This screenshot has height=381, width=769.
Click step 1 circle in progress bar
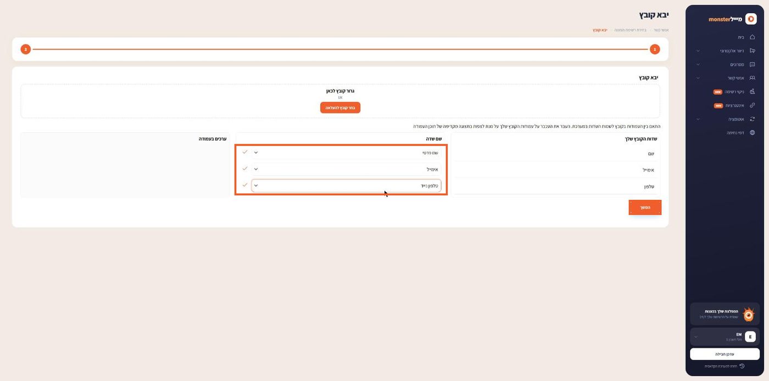click(x=655, y=49)
